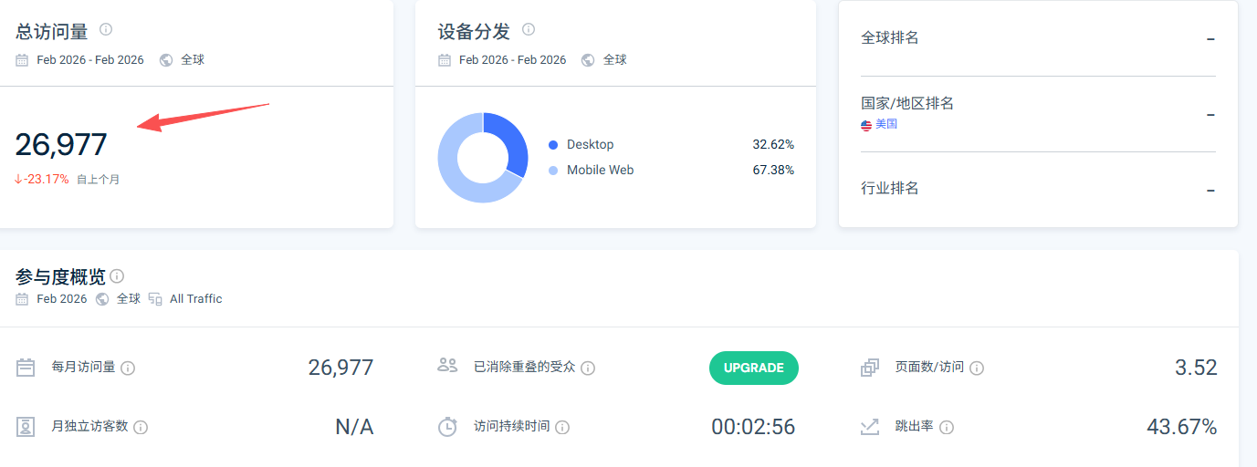The height and width of the screenshot is (467, 1257).
Task: Click globe icon in 设备分发 card
Action: pos(588,60)
